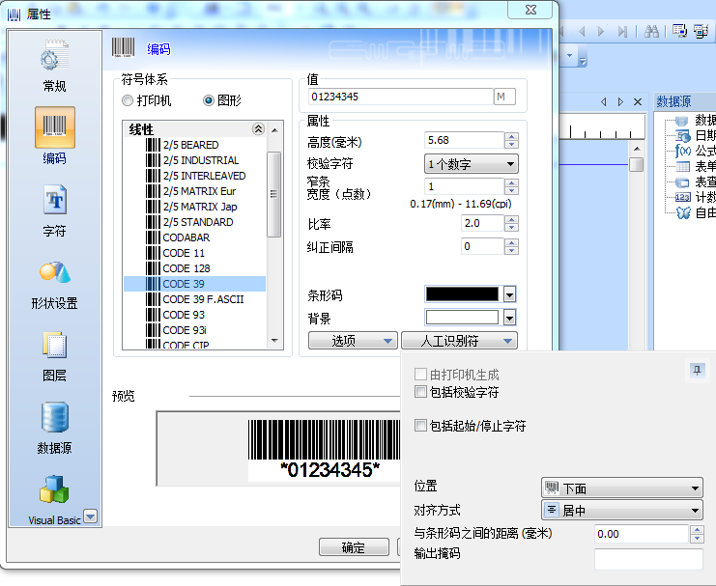Image resolution: width=716 pixels, height=586 pixels.
Task: Open the Visual Basic sidebar page
Action: click(x=54, y=500)
